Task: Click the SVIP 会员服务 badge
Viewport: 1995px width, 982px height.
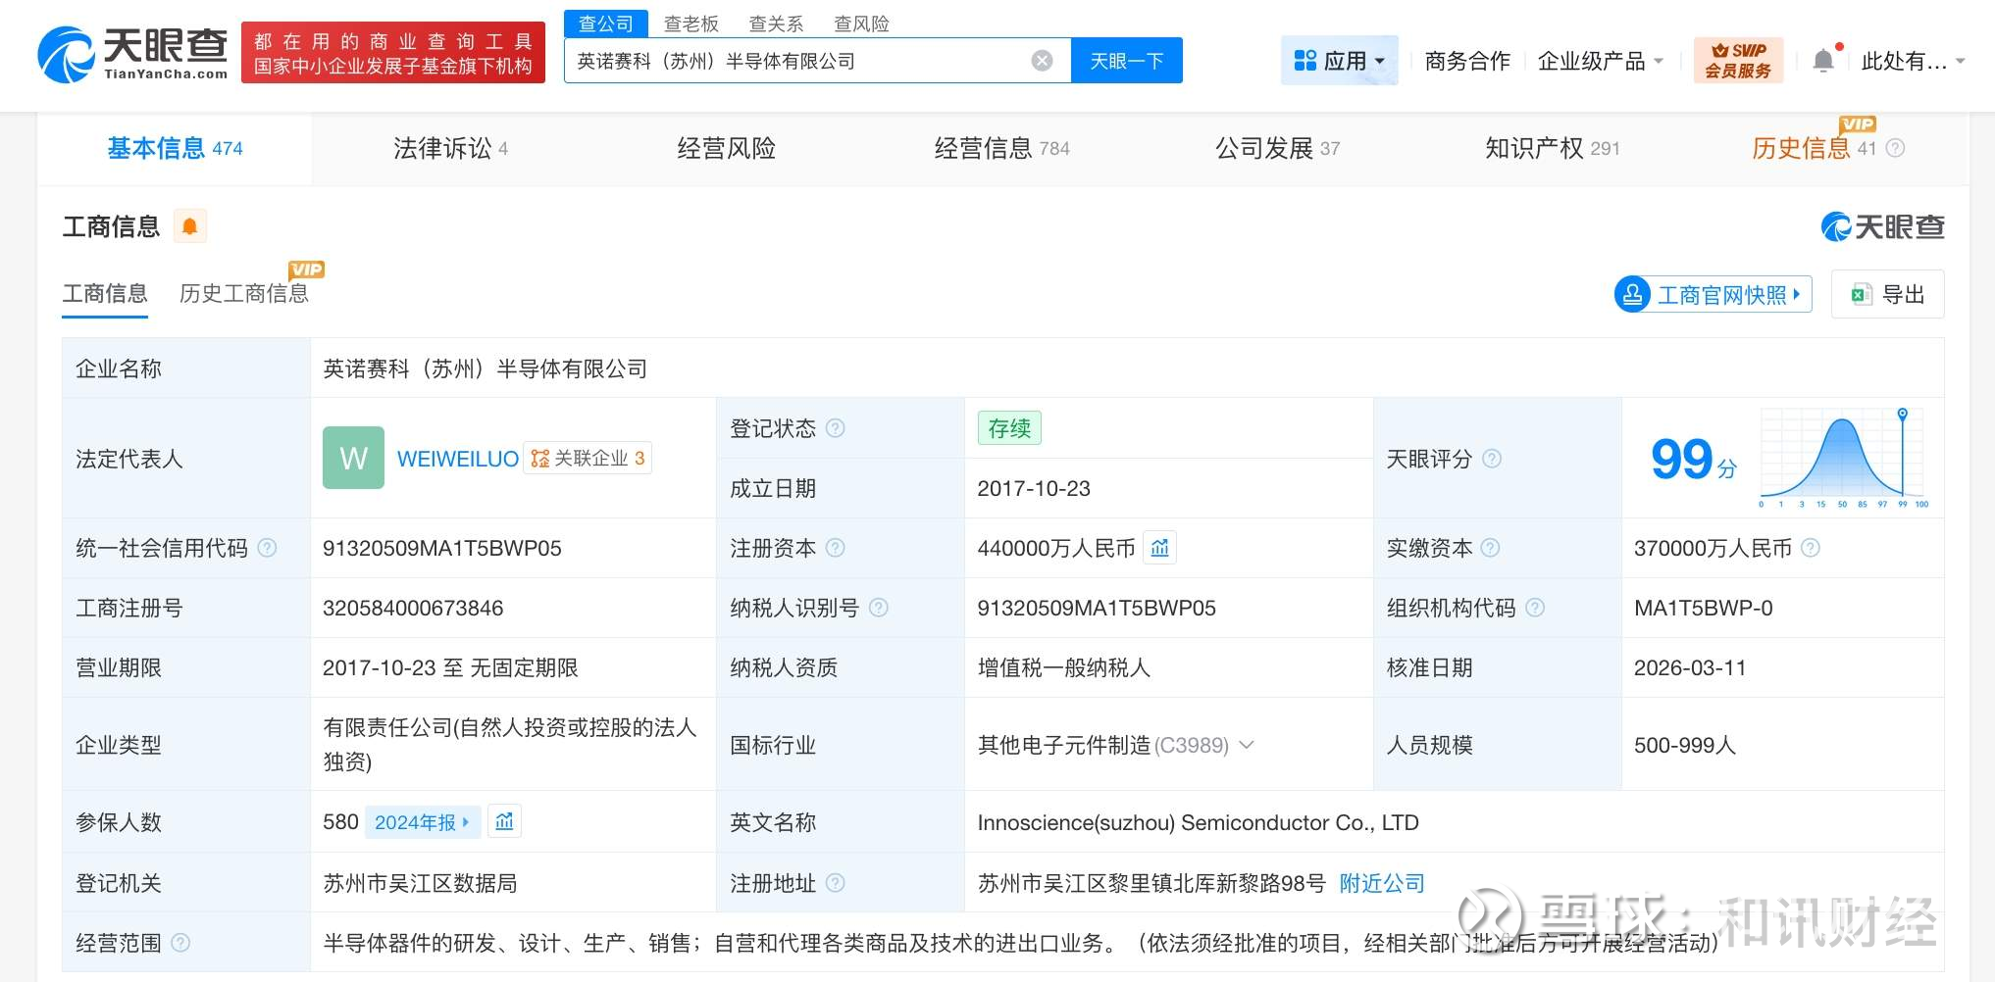Action: click(x=1738, y=61)
